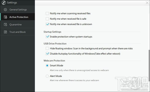
Task: Enable notify when scanning received files
Action: click(47, 13)
